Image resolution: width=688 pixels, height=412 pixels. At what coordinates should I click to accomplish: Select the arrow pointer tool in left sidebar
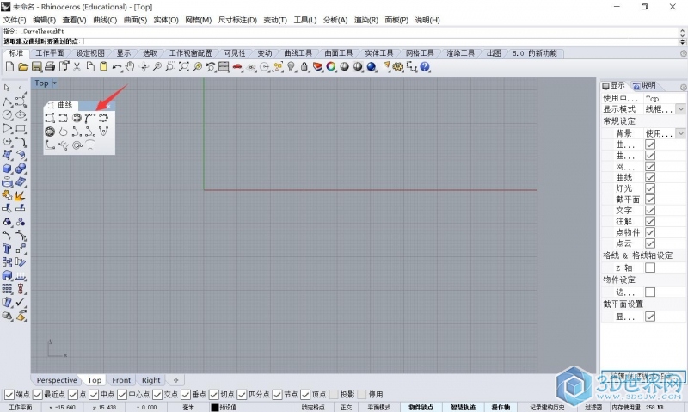click(7, 88)
